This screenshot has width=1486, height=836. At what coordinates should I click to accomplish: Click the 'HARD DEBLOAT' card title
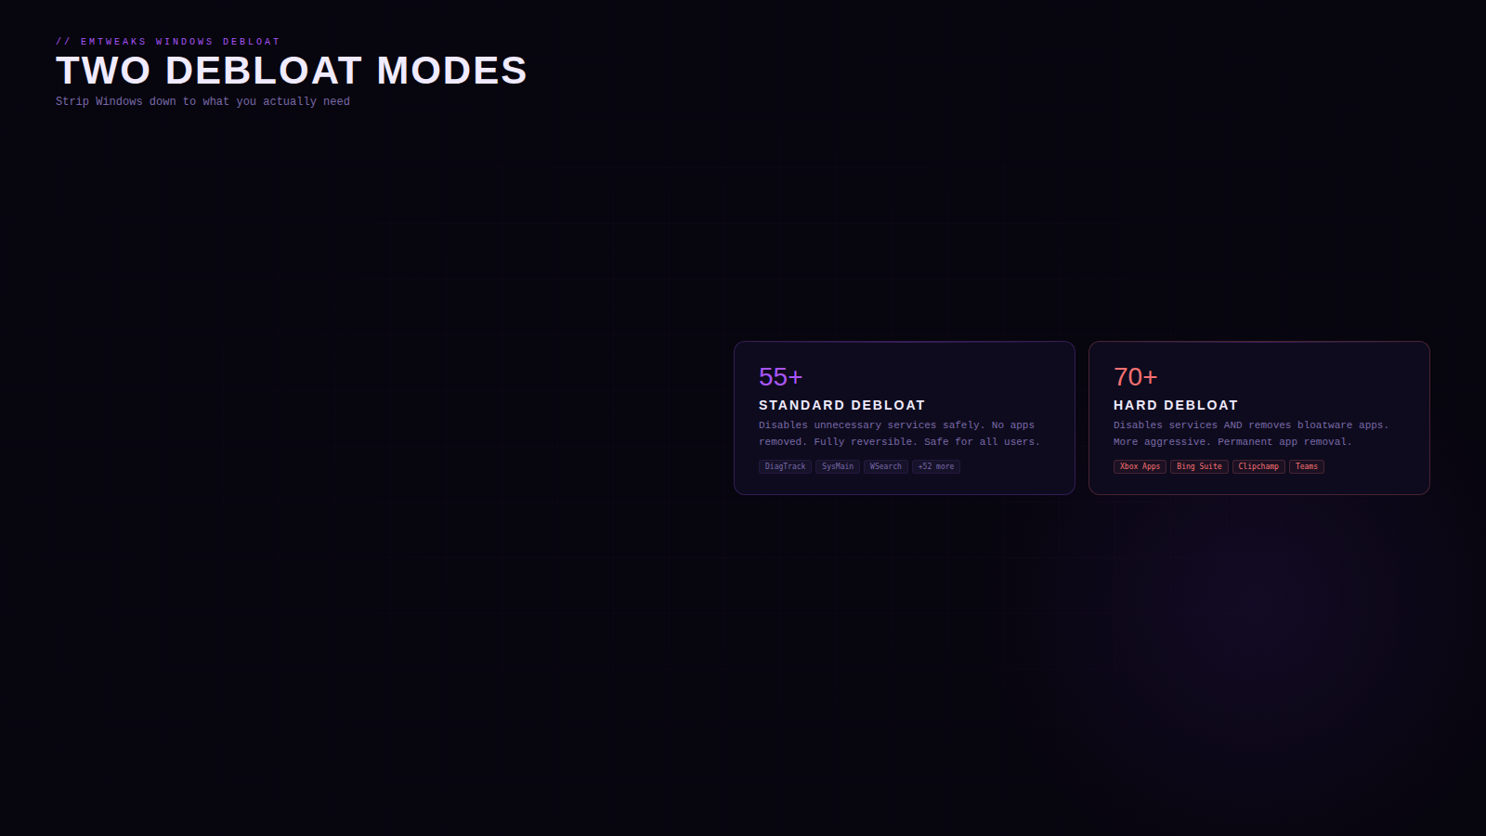1176,405
